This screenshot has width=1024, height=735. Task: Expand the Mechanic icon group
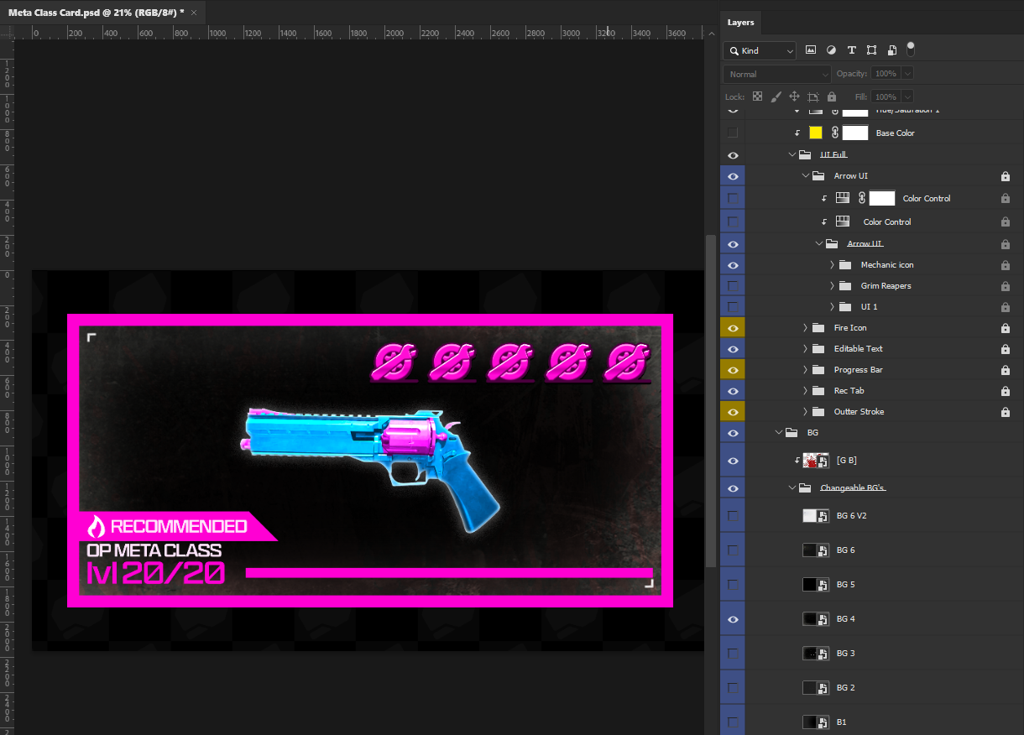[832, 265]
